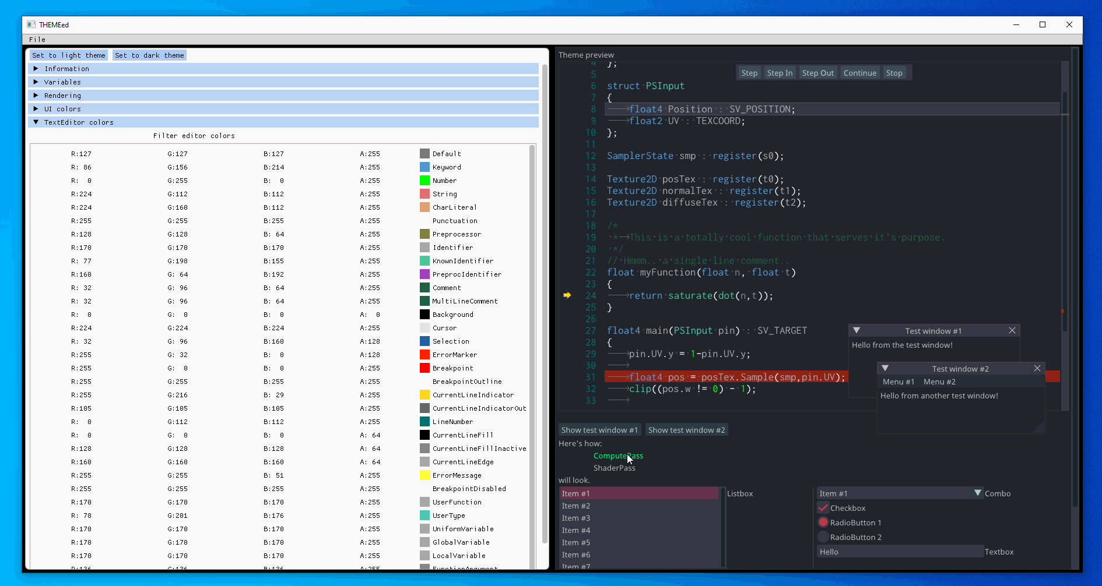The width and height of the screenshot is (1102, 586).
Task: Open the Keyword color swatch
Action: click(424, 167)
